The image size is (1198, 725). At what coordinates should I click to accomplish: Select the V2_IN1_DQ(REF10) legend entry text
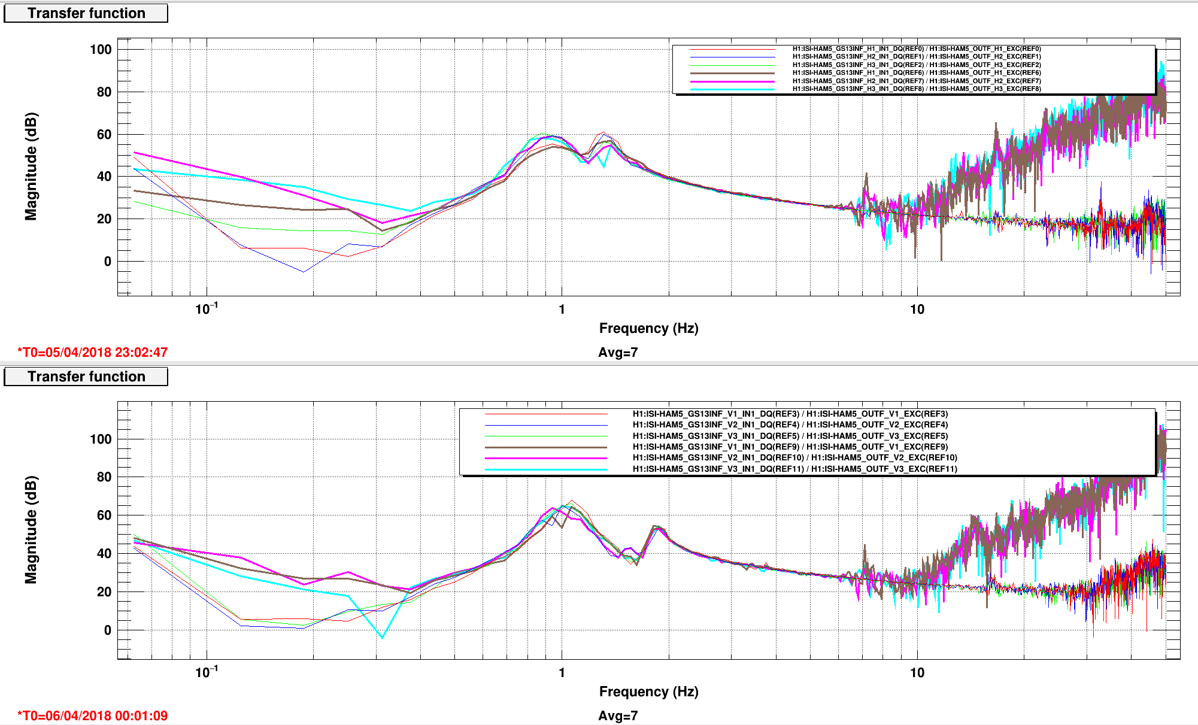tap(795, 458)
